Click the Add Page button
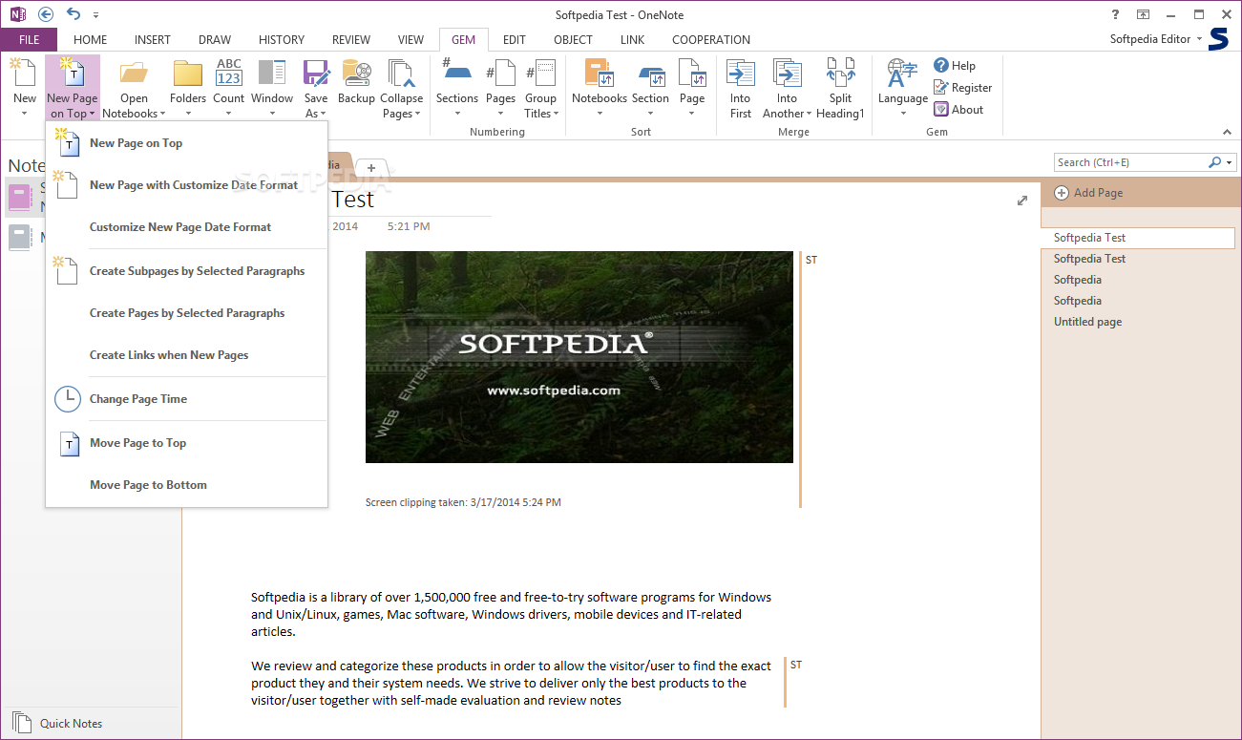Viewport: 1242px width, 740px height. tap(1088, 193)
